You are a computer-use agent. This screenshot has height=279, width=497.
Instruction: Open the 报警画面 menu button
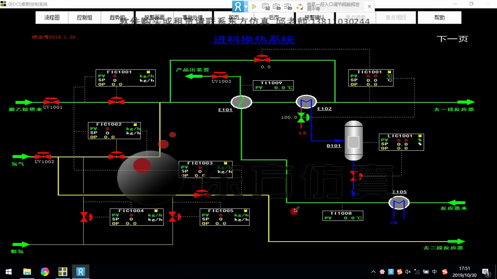click(x=154, y=17)
